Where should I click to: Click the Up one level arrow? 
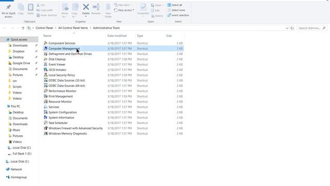click(23, 28)
